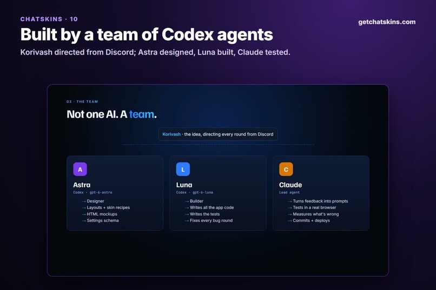Click "Turns feedback into prompts" bullet

click(x=320, y=201)
